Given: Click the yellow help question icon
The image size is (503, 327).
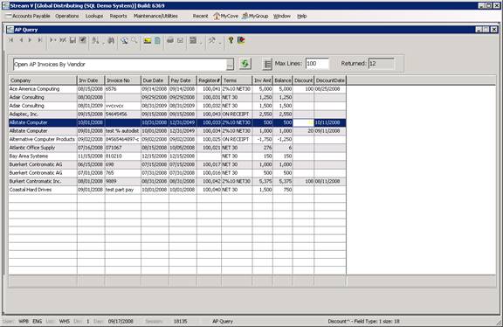Looking at the screenshot, I should click(x=231, y=40).
